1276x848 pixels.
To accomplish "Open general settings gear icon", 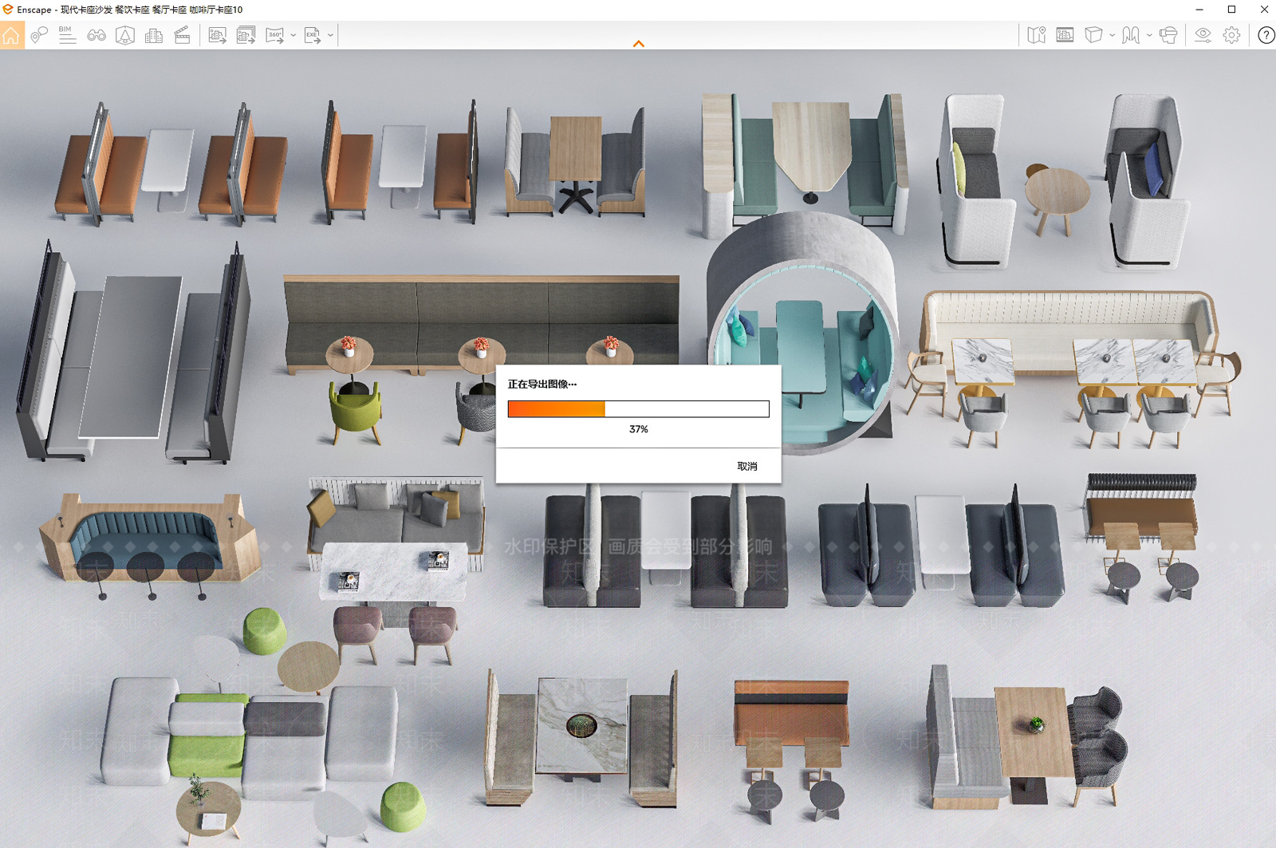I will coord(1232,35).
